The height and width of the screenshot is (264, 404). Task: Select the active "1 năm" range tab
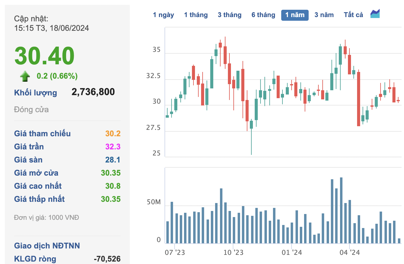tap(295, 15)
